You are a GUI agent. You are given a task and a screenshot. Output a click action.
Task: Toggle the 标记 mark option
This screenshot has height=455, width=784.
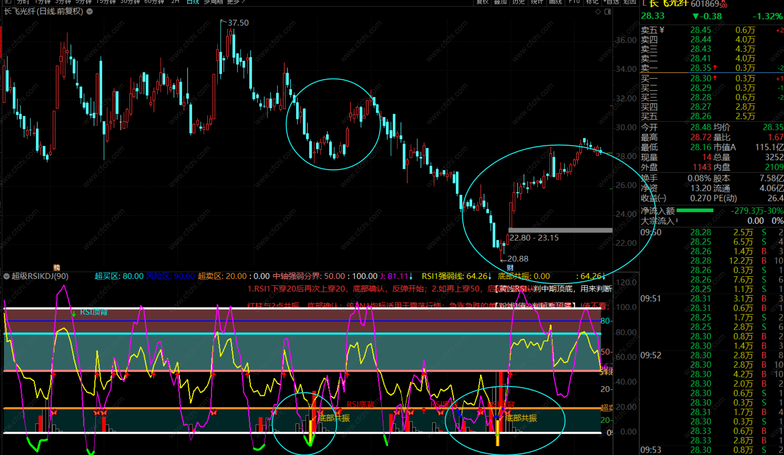pyautogui.click(x=592, y=2)
